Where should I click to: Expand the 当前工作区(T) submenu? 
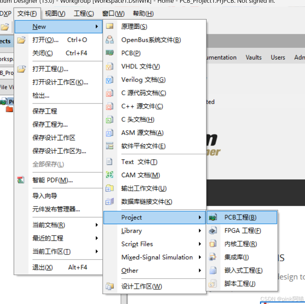click(97, 251)
